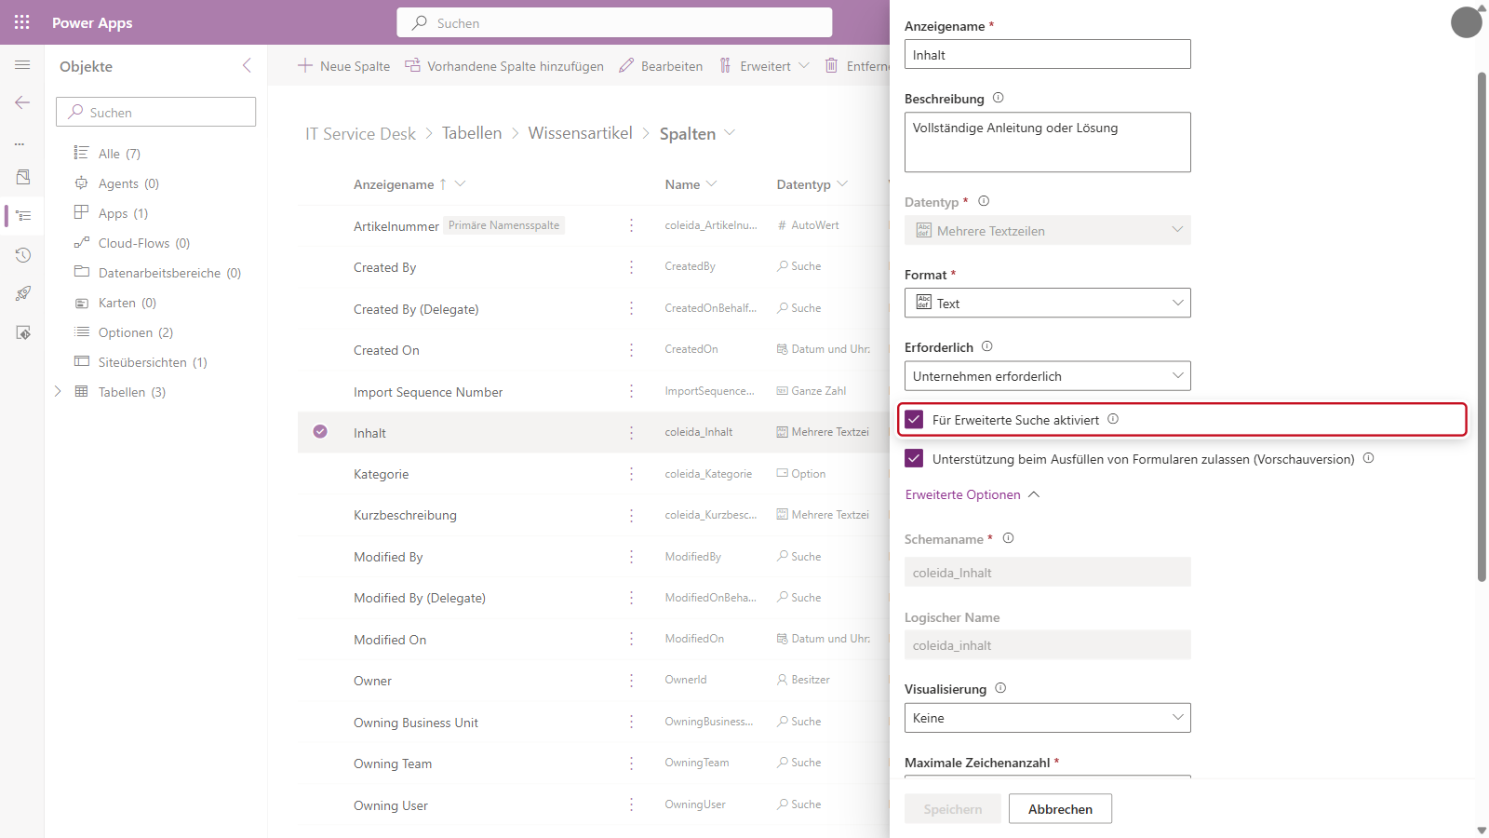Uncheck Für Erweiterte Suche aktiviert

click(x=914, y=419)
